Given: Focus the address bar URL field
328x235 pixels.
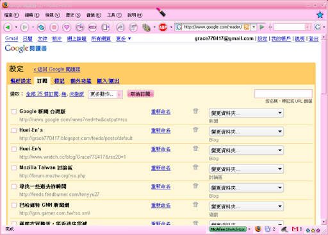Looking at the screenshot, I should [213, 27].
